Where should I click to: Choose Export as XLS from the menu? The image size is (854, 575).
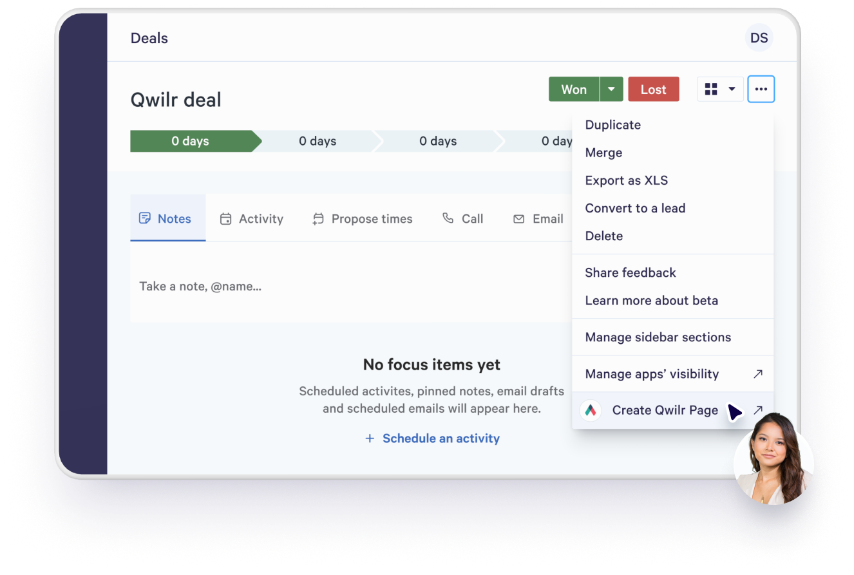coord(626,180)
